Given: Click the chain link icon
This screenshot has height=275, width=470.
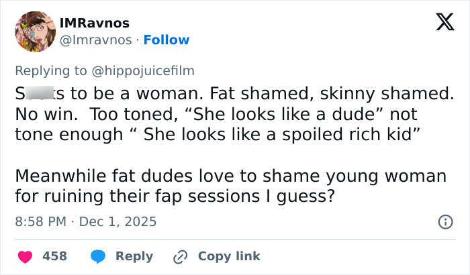Looking at the screenshot, I should tap(180, 256).
